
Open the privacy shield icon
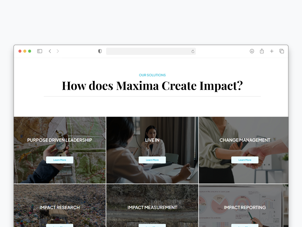click(x=100, y=51)
